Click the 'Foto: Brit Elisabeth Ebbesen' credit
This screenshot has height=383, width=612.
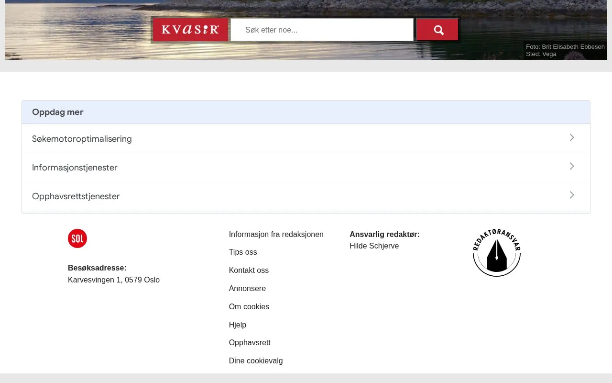coord(565,46)
